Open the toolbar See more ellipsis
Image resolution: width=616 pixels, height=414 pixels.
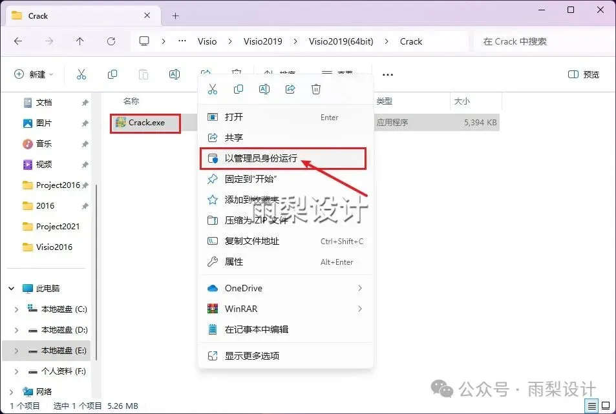(x=388, y=74)
